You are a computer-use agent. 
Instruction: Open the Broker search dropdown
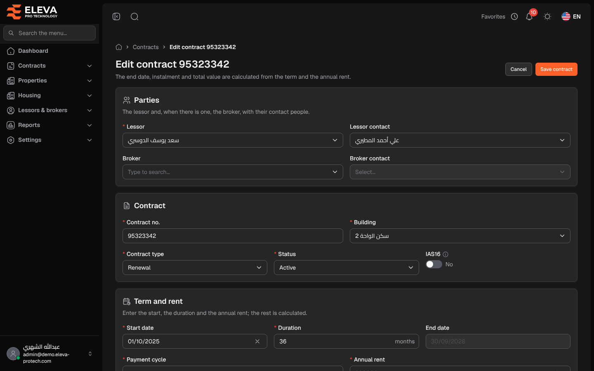pyautogui.click(x=233, y=172)
